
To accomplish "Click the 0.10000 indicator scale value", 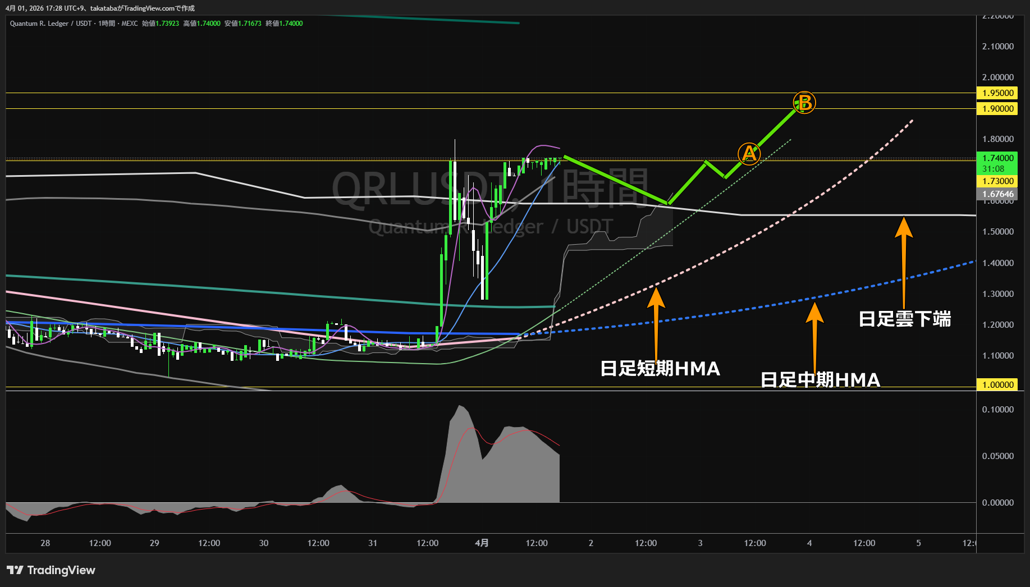I will click(x=997, y=410).
